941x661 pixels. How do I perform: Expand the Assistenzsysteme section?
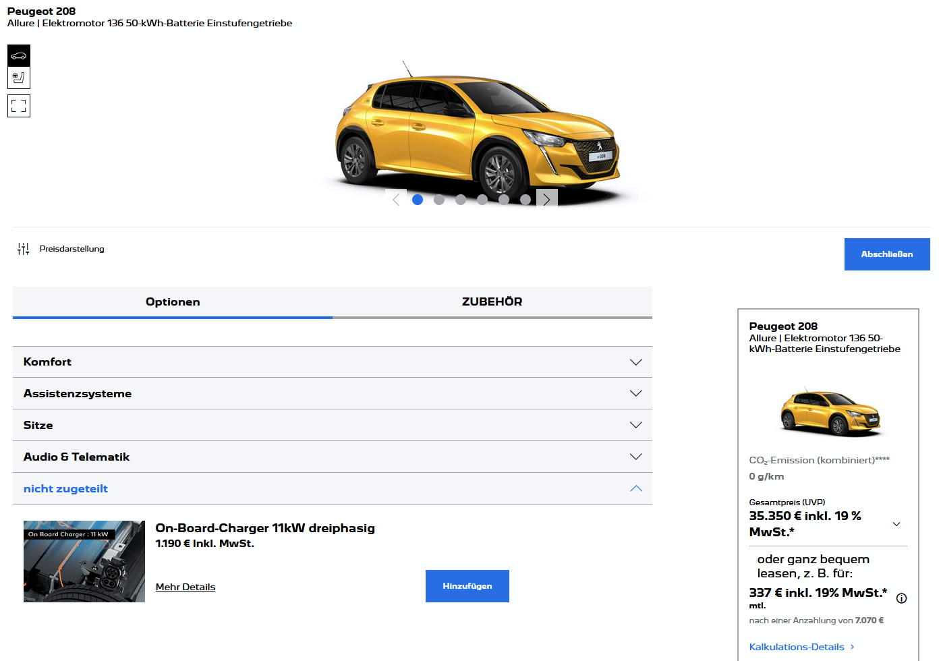point(333,394)
